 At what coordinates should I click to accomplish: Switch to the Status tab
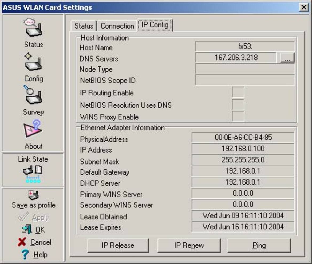(x=84, y=26)
